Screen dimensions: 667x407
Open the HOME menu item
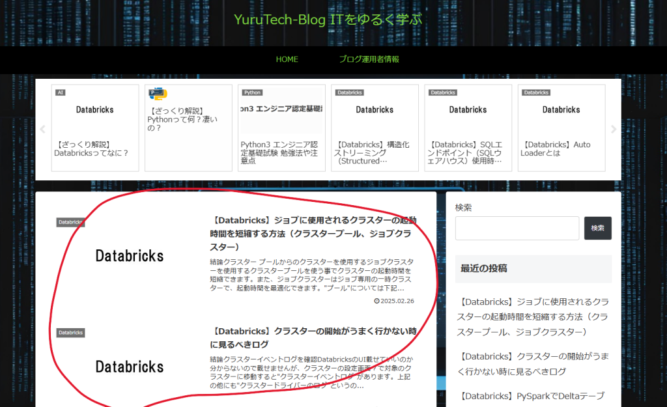(x=287, y=59)
